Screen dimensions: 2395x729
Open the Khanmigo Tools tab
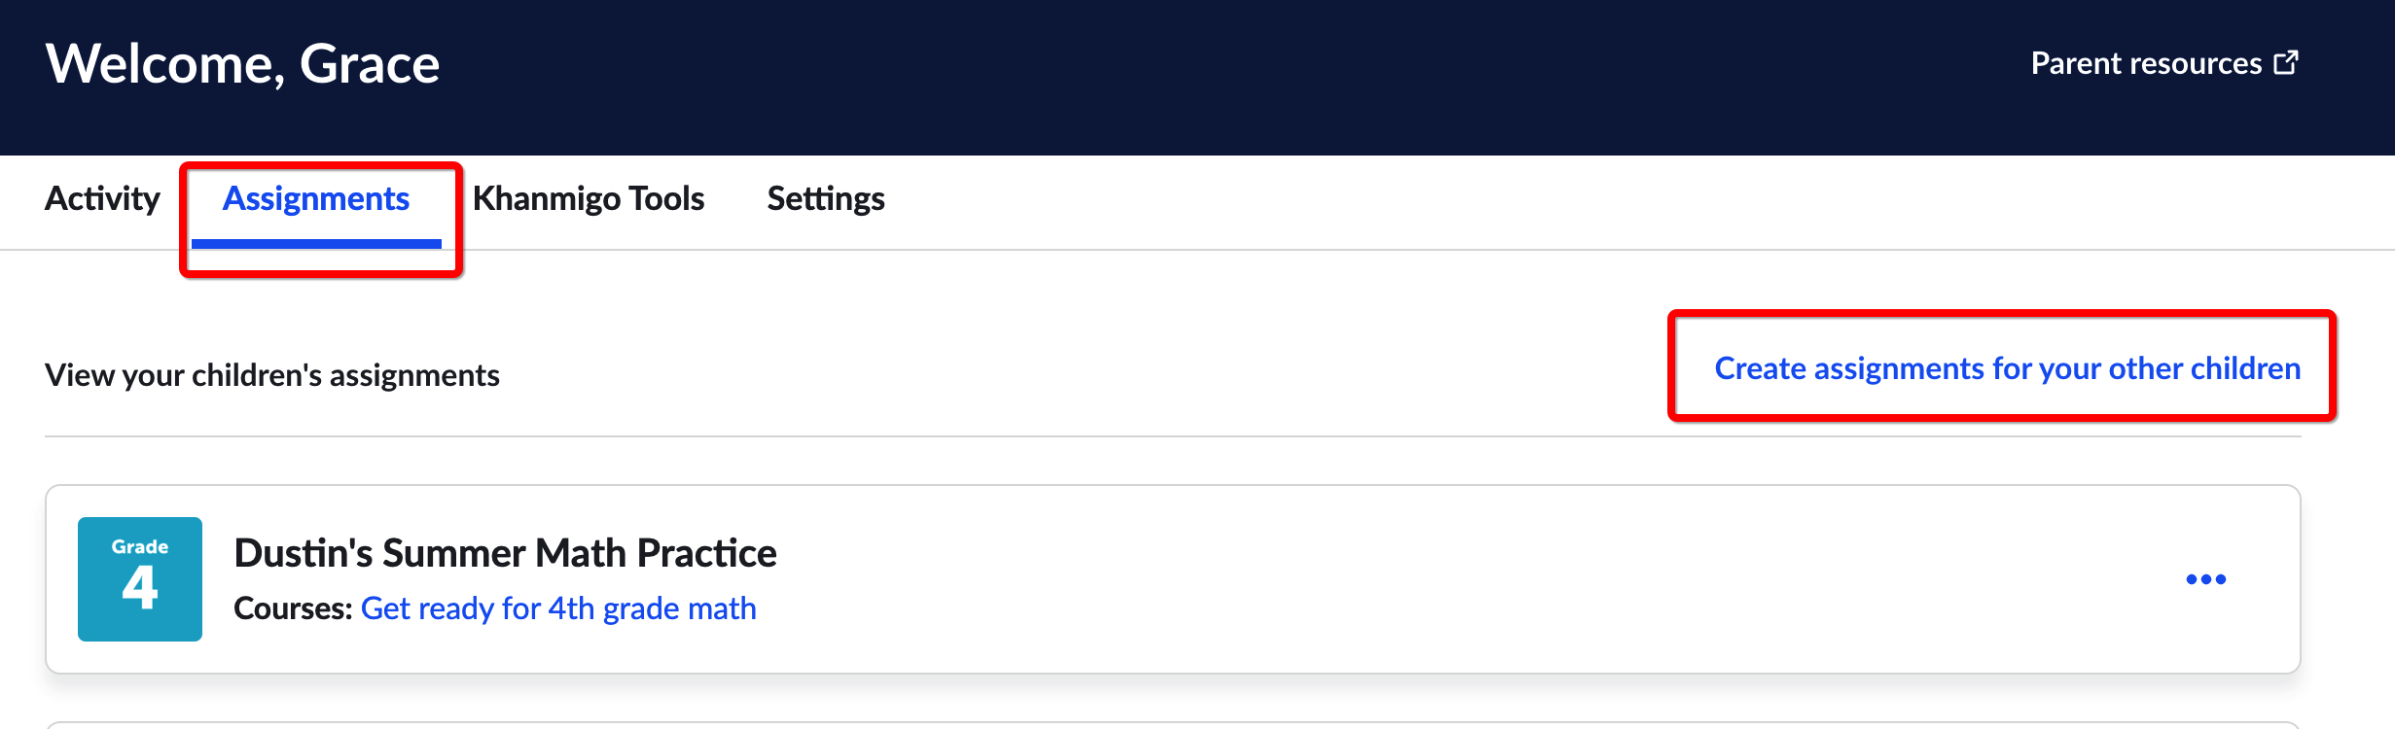(589, 198)
